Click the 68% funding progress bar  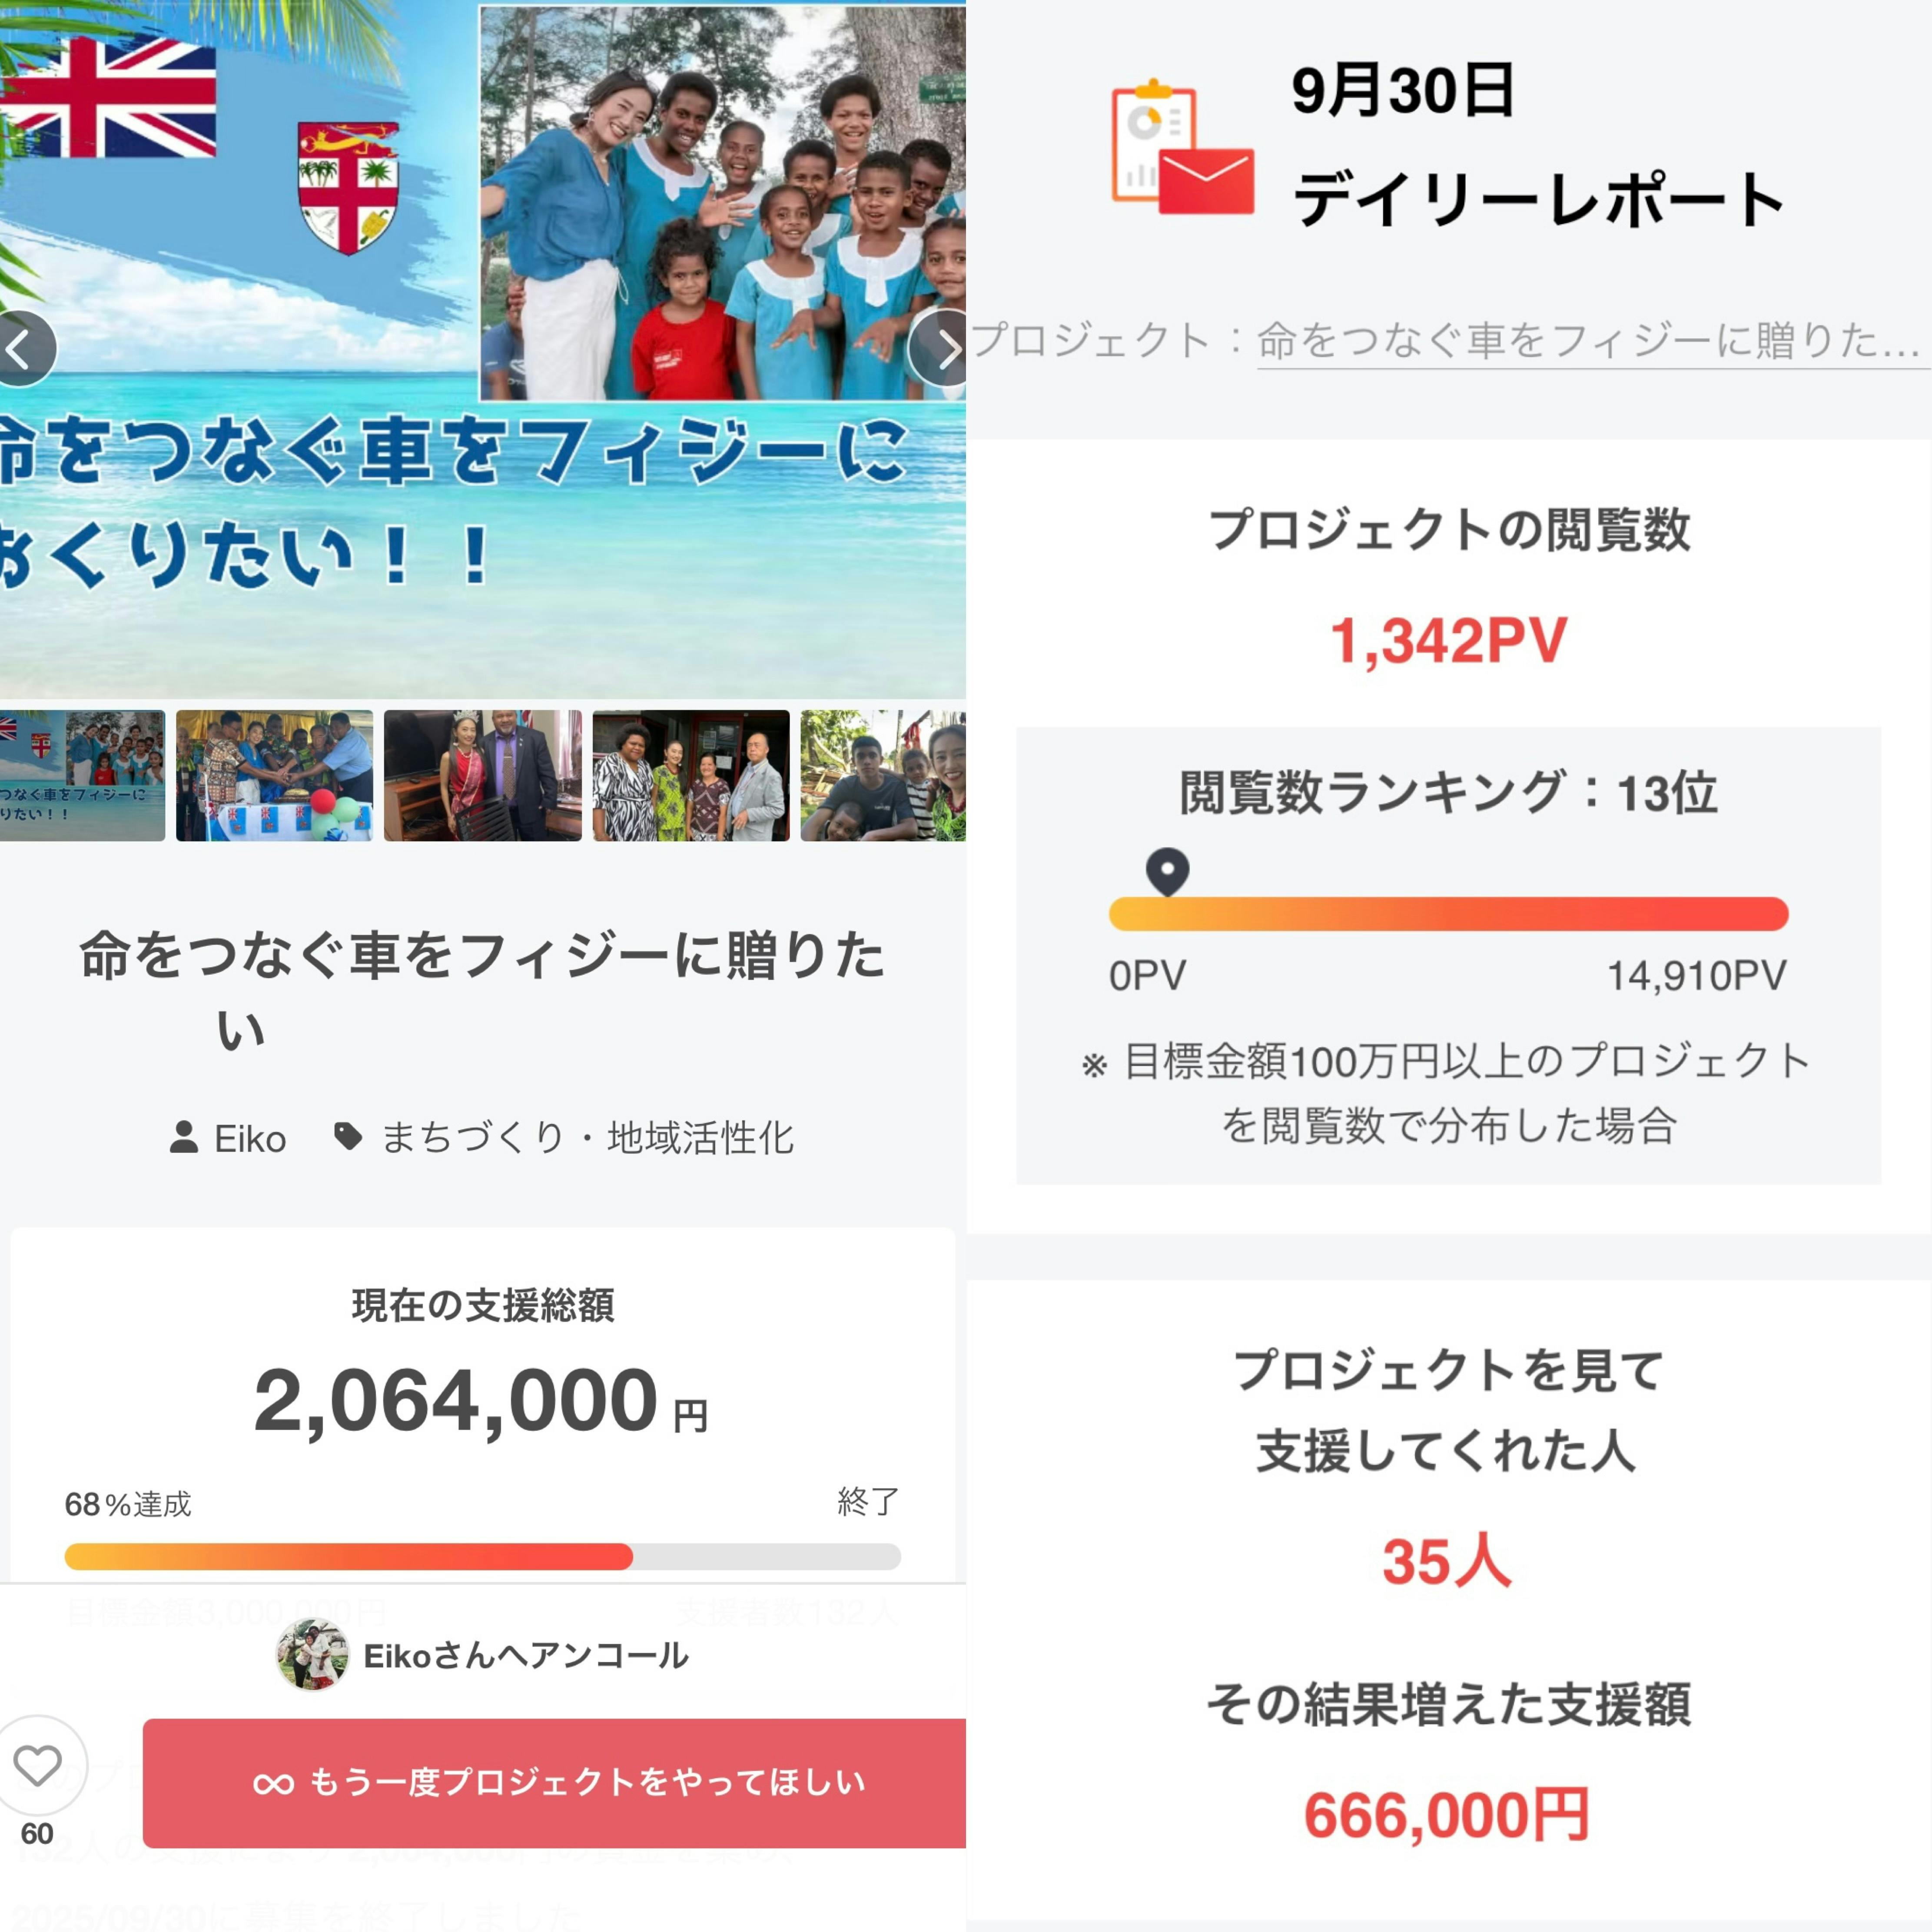coord(482,1557)
